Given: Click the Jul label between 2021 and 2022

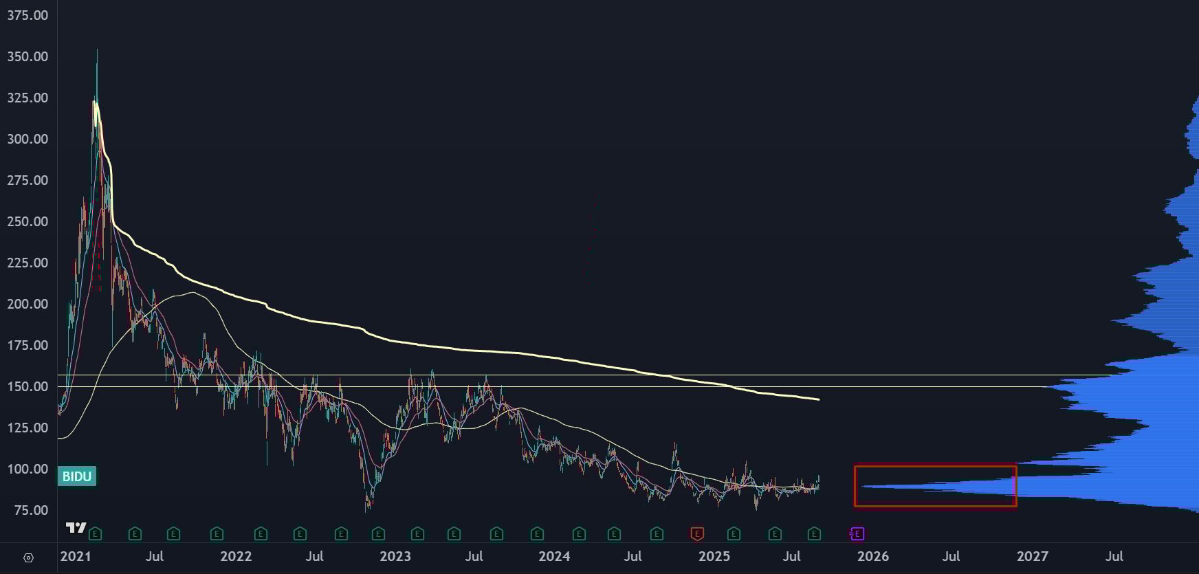Looking at the screenshot, I should point(155,556).
